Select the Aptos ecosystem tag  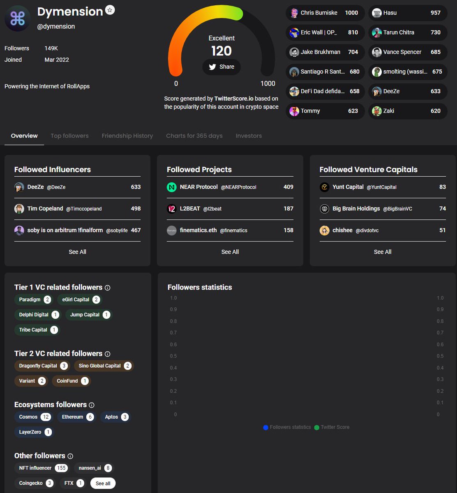pyautogui.click(x=115, y=417)
